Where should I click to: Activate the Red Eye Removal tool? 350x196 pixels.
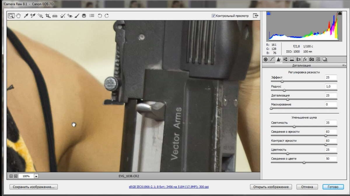click(x=70, y=16)
